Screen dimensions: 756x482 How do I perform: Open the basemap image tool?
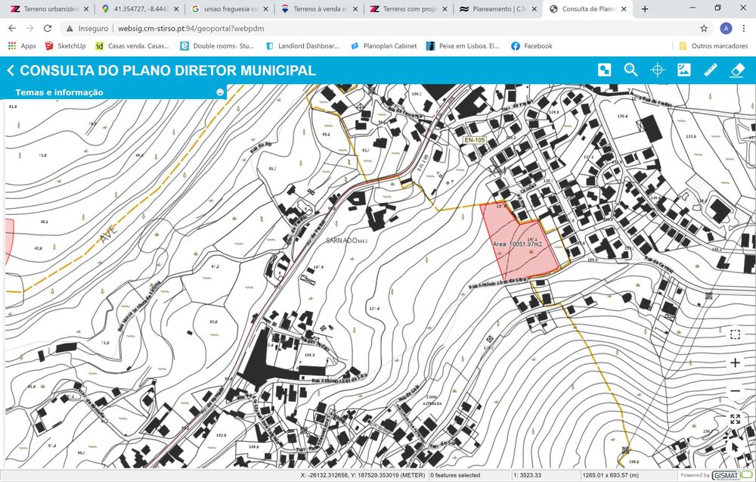click(x=683, y=70)
